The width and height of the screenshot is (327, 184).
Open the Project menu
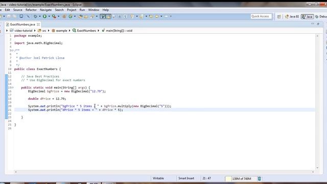click(72, 10)
